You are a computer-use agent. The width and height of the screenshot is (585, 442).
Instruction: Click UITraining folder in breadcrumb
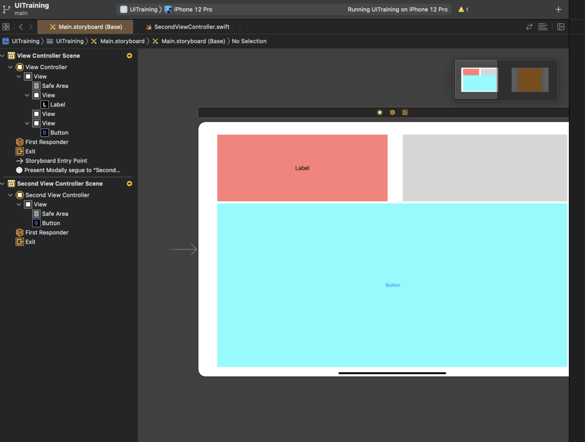pos(65,41)
